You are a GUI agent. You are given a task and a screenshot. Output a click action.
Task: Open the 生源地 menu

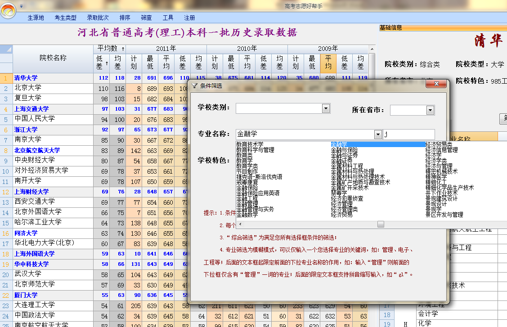36,18
